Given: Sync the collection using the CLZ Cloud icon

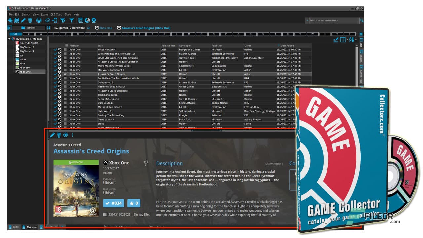Looking at the screenshot, I should (48, 20).
